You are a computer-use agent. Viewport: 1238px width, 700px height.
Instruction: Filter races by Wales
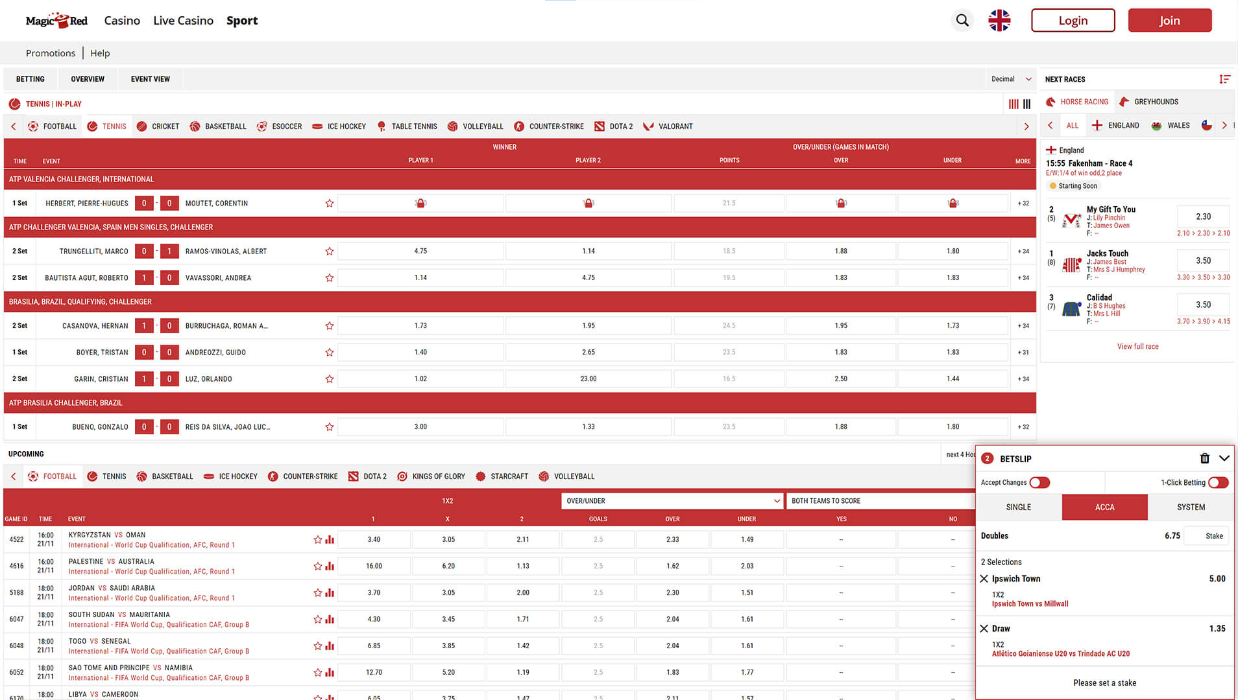point(1171,126)
